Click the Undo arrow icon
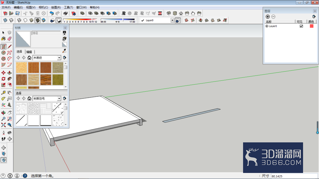The image size is (319, 179). [x=52, y=13]
